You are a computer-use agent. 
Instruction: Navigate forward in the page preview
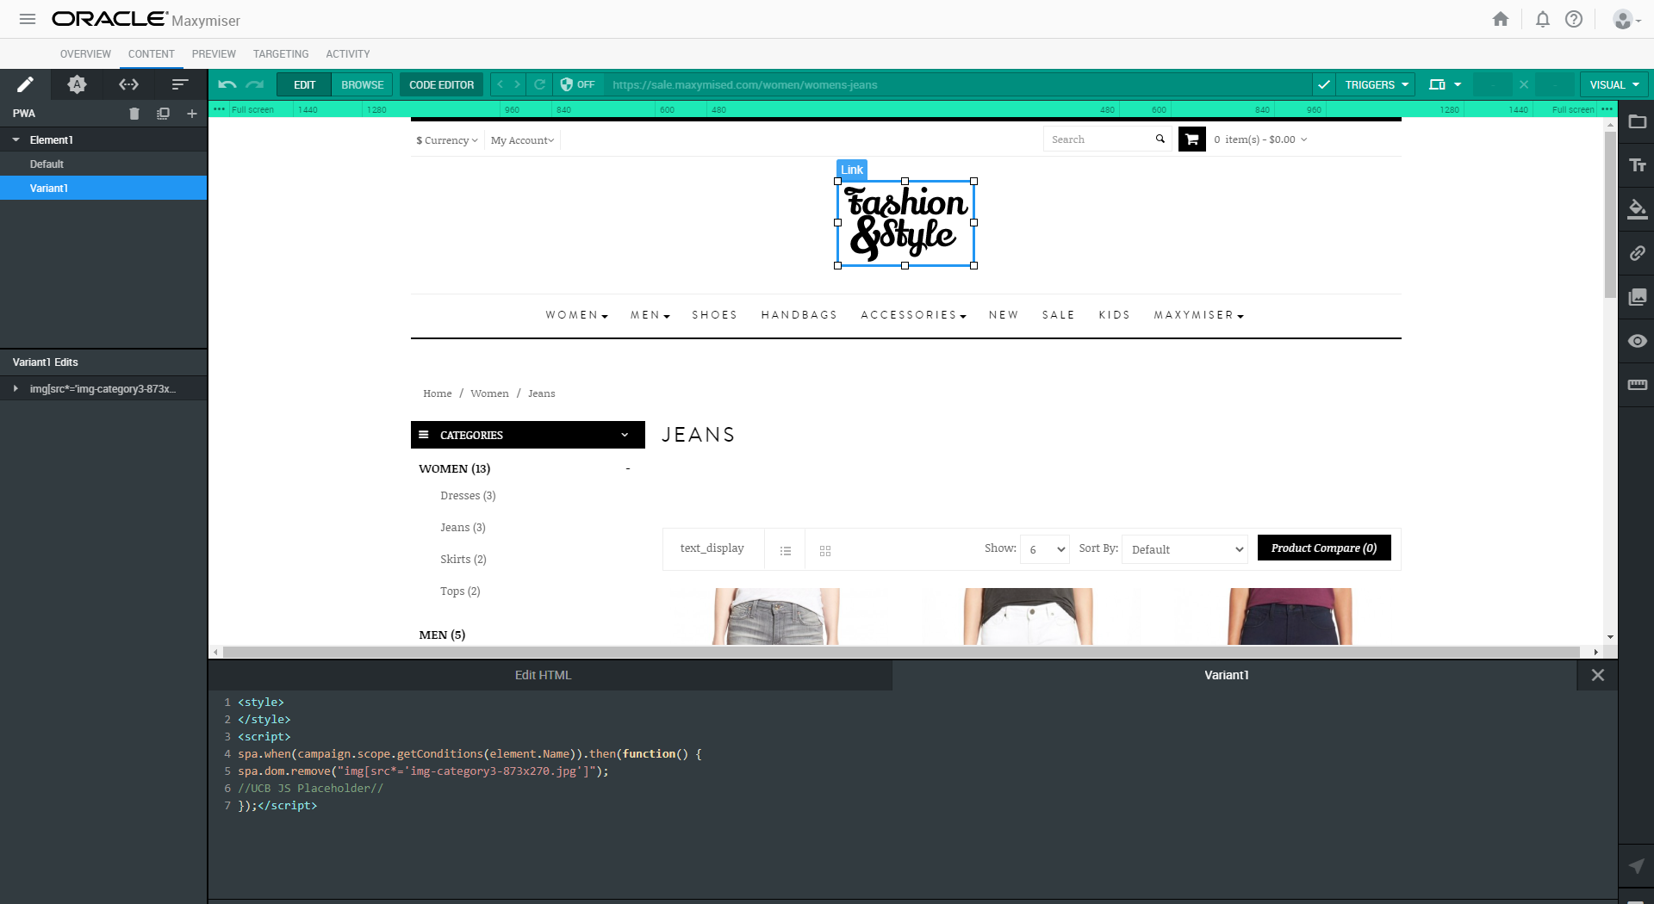click(517, 84)
